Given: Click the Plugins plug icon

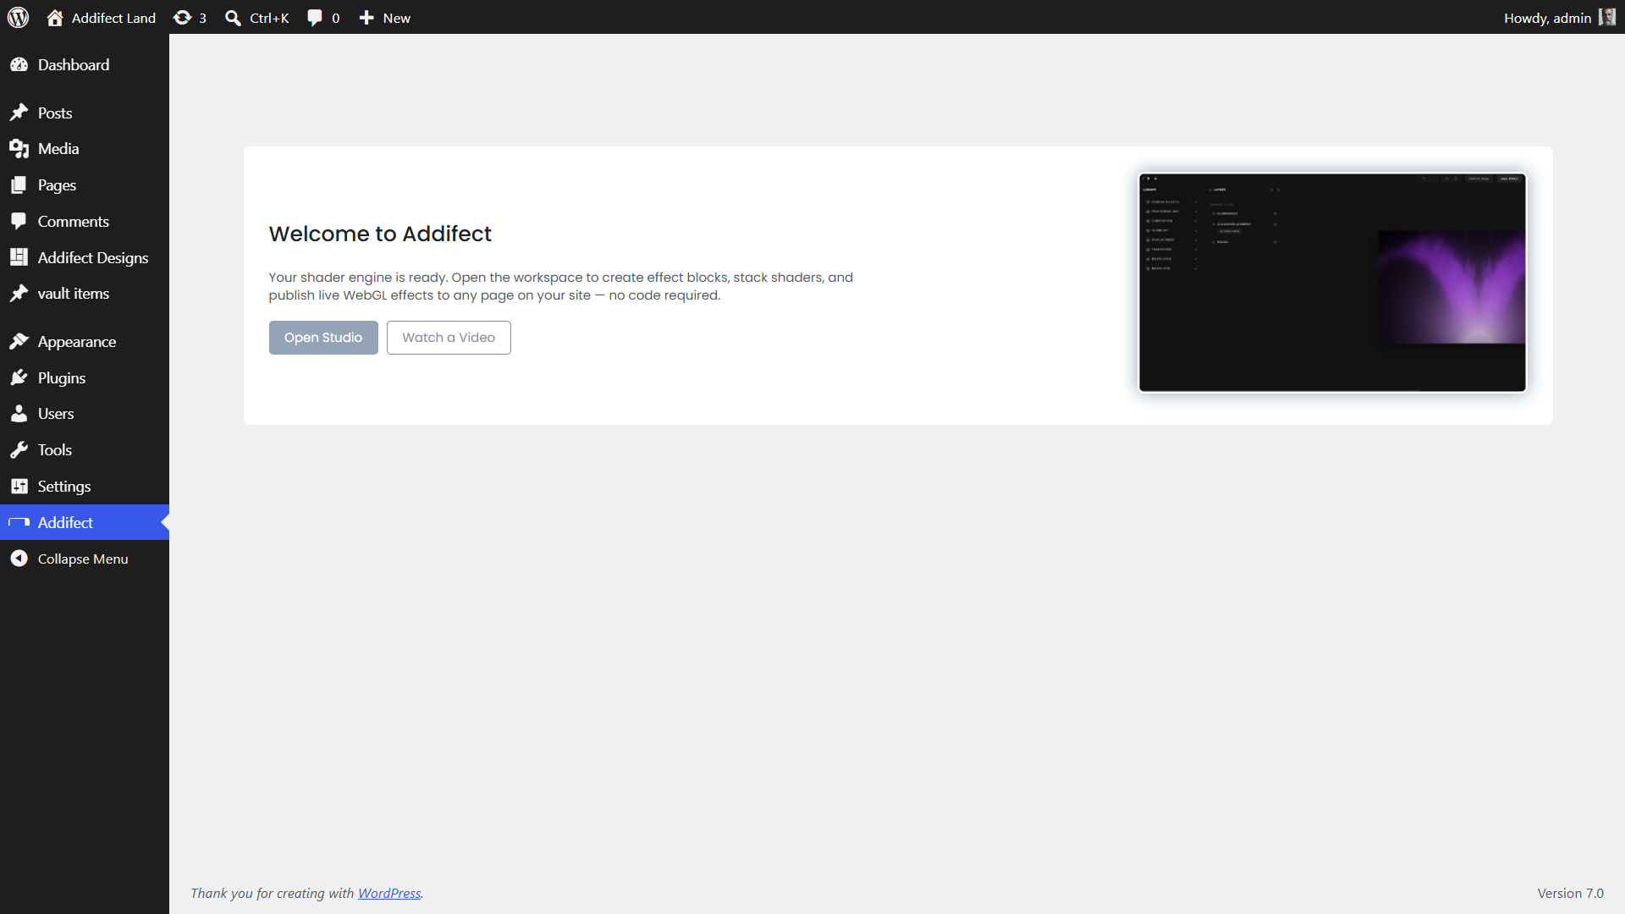Looking at the screenshot, I should pyautogui.click(x=19, y=377).
